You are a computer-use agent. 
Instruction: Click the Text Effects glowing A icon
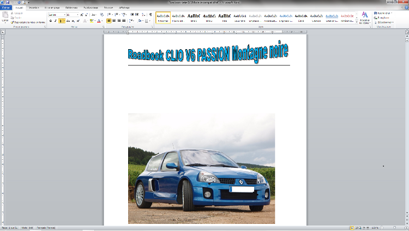[85, 21]
